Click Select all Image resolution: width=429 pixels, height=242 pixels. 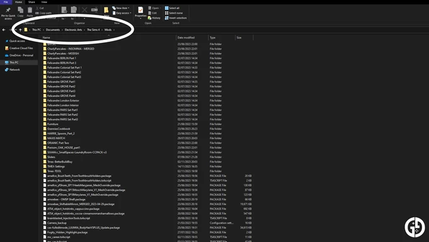click(172, 8)
